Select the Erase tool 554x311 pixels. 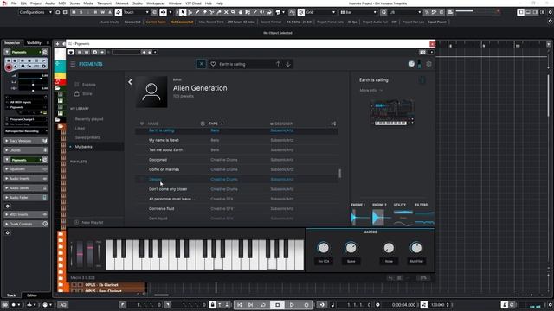click(204, 12)
